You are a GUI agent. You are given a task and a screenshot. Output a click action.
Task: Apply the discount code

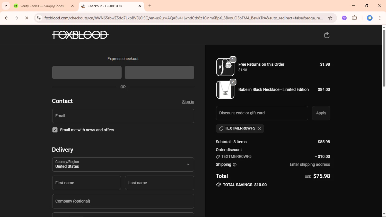click(x=321, y=113)
